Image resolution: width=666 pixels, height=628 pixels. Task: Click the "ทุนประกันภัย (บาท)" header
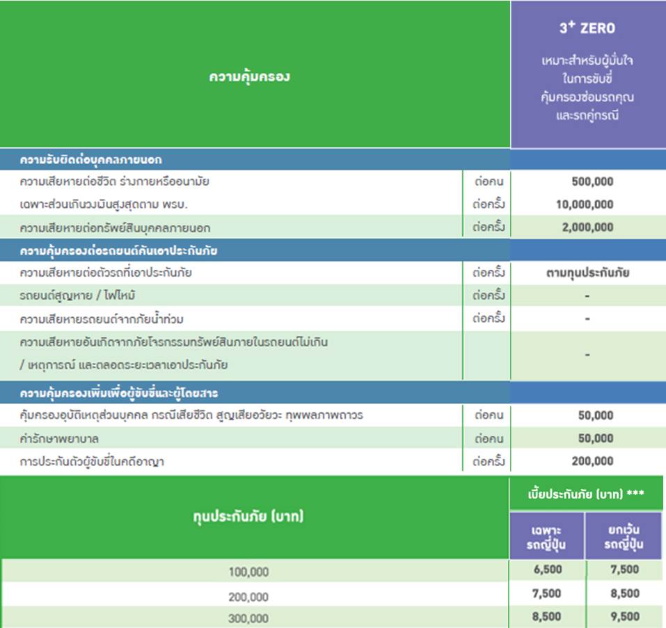tap(248, 517)
